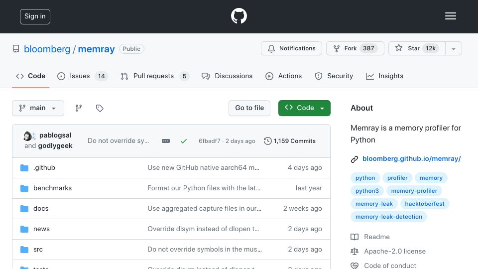
Task: Select the memory-leak topic tag
Action: coord(374,204)
